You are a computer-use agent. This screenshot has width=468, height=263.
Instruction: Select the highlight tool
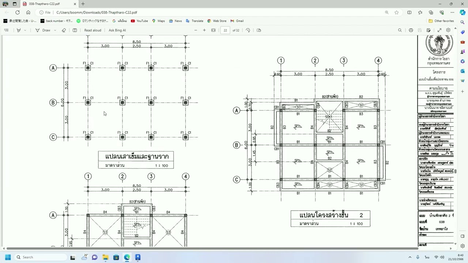19,30
